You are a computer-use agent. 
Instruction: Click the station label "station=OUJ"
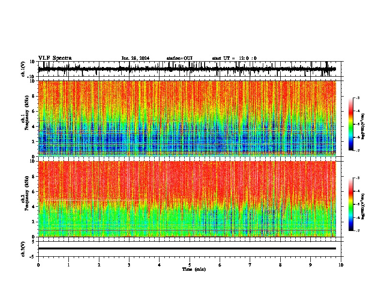click(179, 58)
